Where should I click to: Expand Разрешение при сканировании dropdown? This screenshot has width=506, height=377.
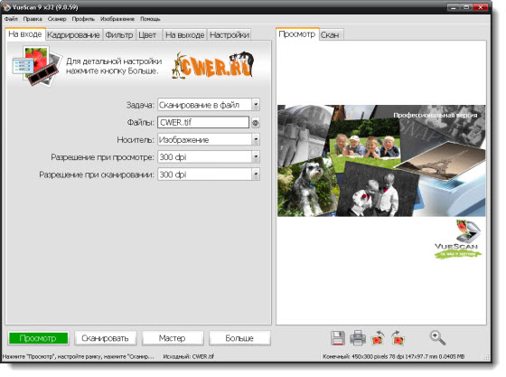[256, 174]
